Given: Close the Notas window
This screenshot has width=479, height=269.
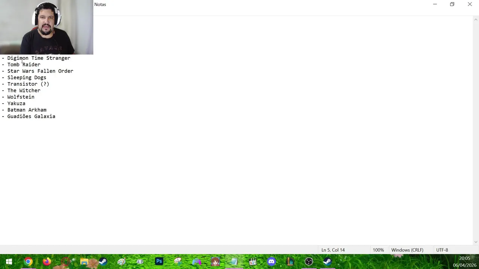Looking at the screenshot, I should (470, 4).
